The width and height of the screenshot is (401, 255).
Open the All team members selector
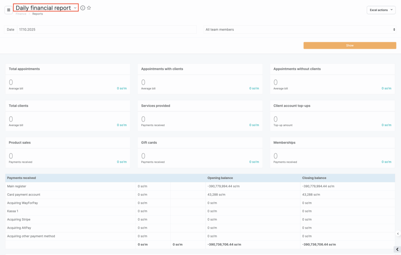tap(300, 29)
